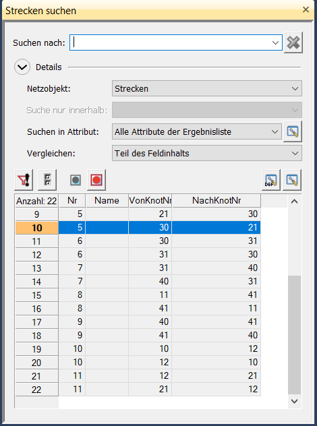Click the sort/hierarchy icon beside the filter
Image resolution: width=317 pixels, height=426 pixels.
coord(47,180)
